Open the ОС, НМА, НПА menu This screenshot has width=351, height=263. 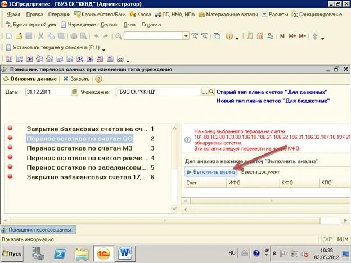[175, 15]
